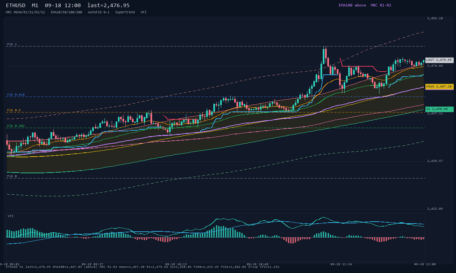
Task: Click the 09-18 11:24 time axis label
Action: click(341, 264)
